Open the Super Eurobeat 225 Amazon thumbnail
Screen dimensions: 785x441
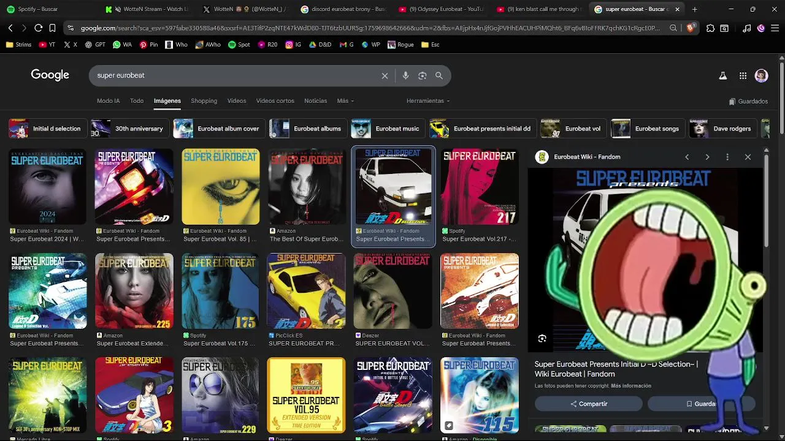tap(134, 291)
